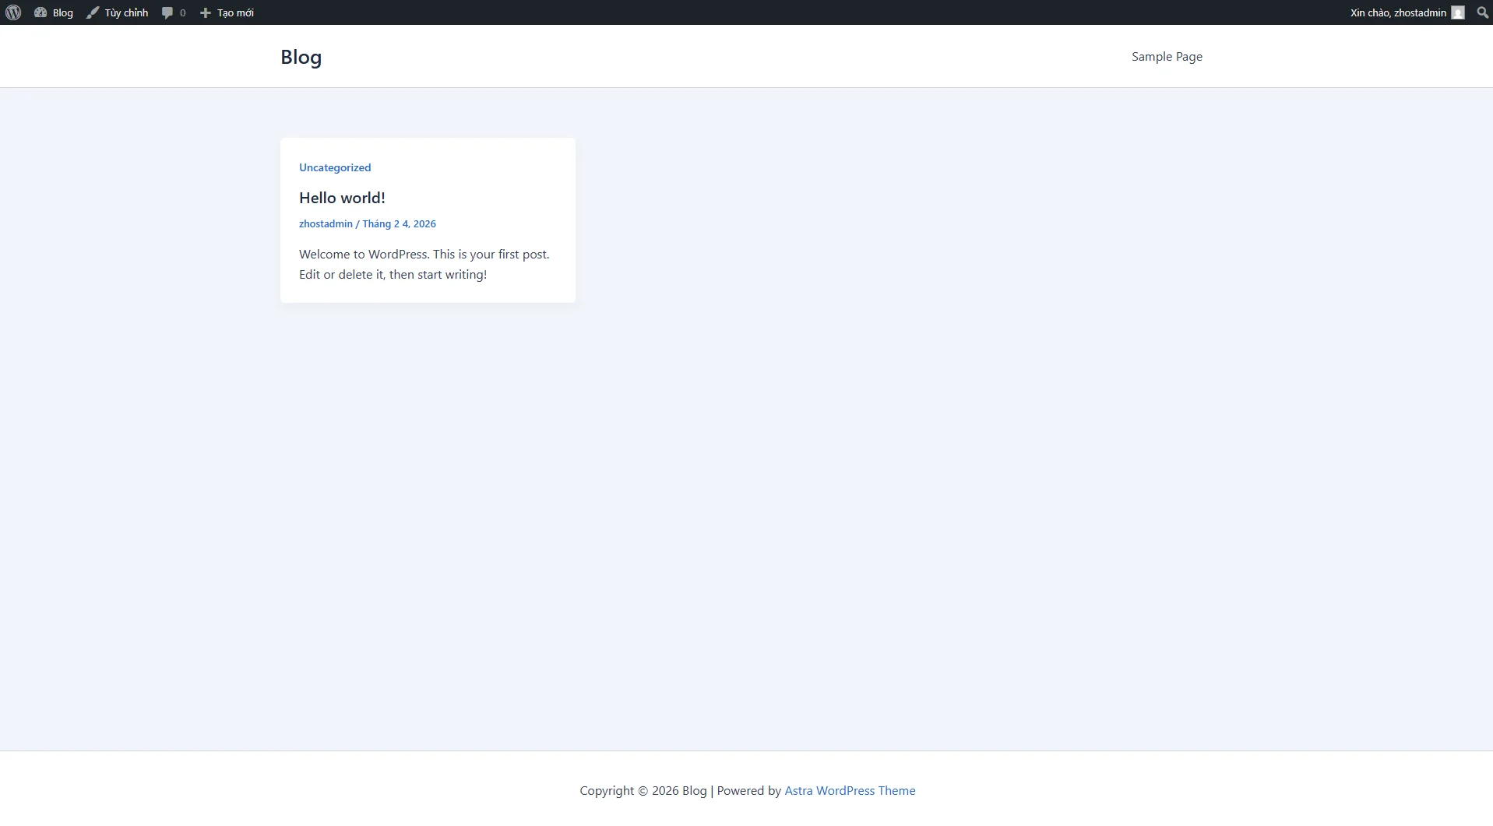
Task: Click the plus icon for Tạo mới
Action: click(x=206, y=12)
